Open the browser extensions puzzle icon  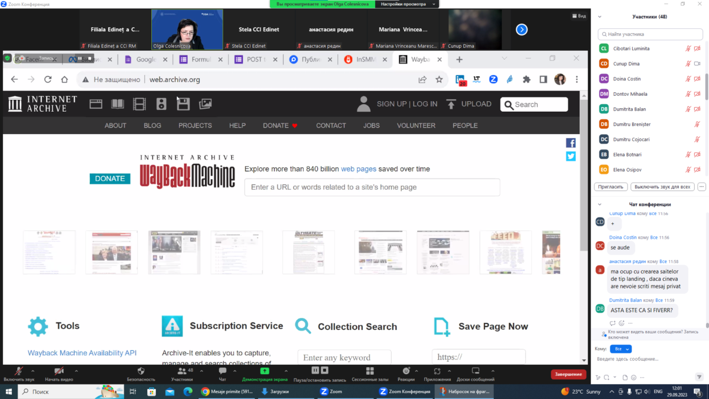pyautogui.click(x=526, y=79)
